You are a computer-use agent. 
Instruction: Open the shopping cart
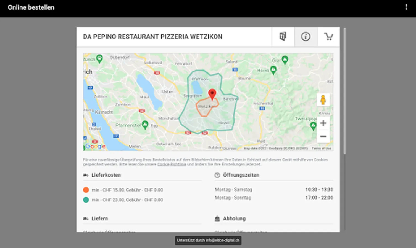pos(328,36)
